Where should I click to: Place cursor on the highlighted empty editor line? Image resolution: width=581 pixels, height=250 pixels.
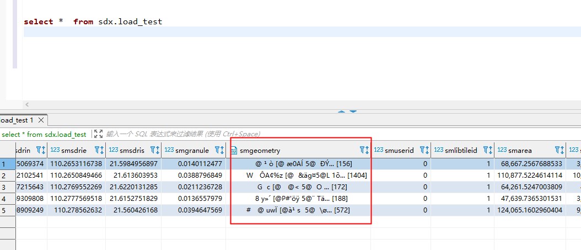point(302,31)
